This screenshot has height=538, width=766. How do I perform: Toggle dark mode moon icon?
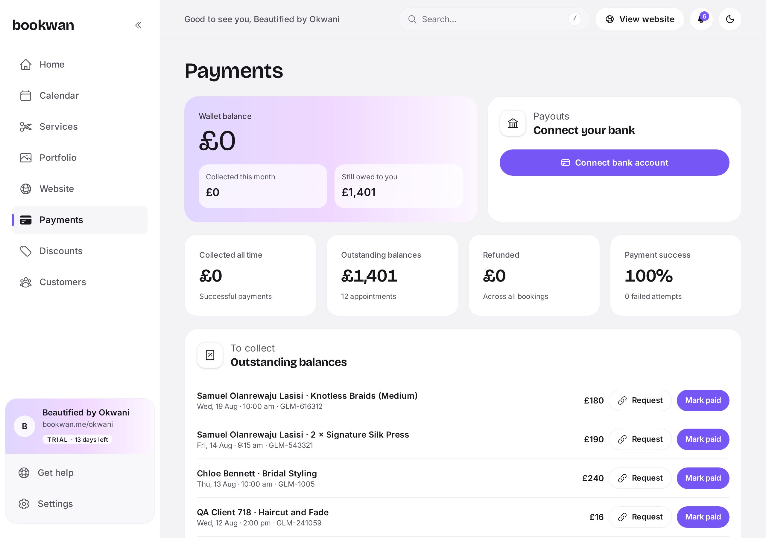coord(730,19)
